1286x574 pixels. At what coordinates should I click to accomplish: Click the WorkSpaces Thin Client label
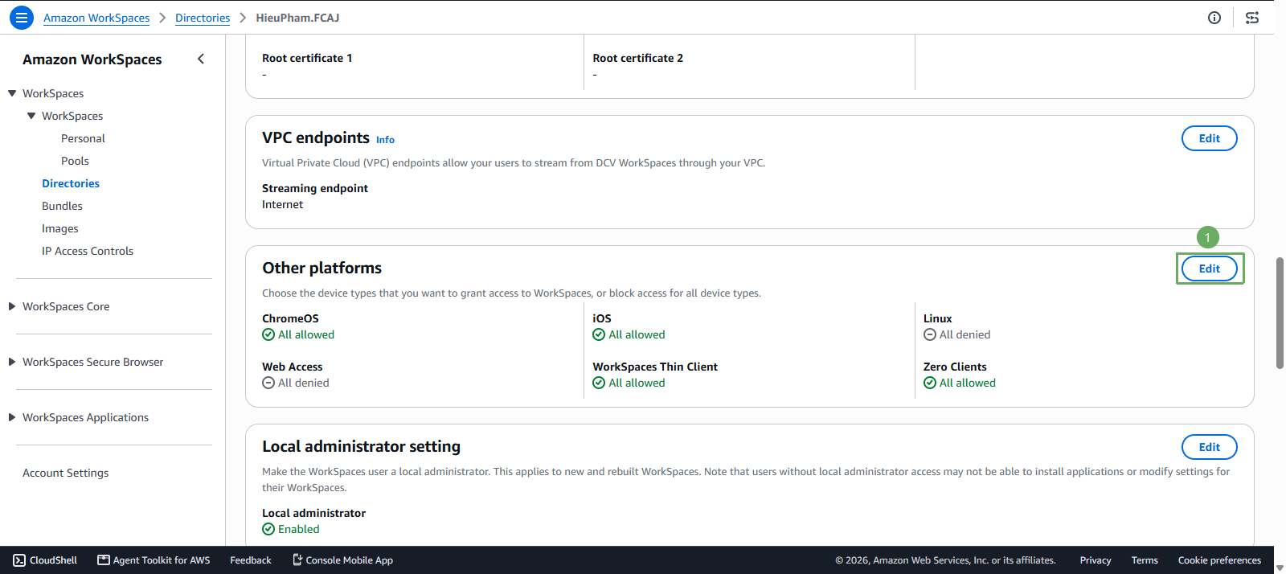pos(655,367)
